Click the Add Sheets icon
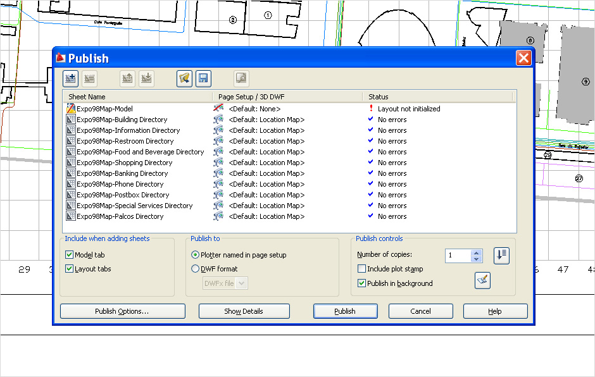This screenshot has width=595, height=377. 70,78
